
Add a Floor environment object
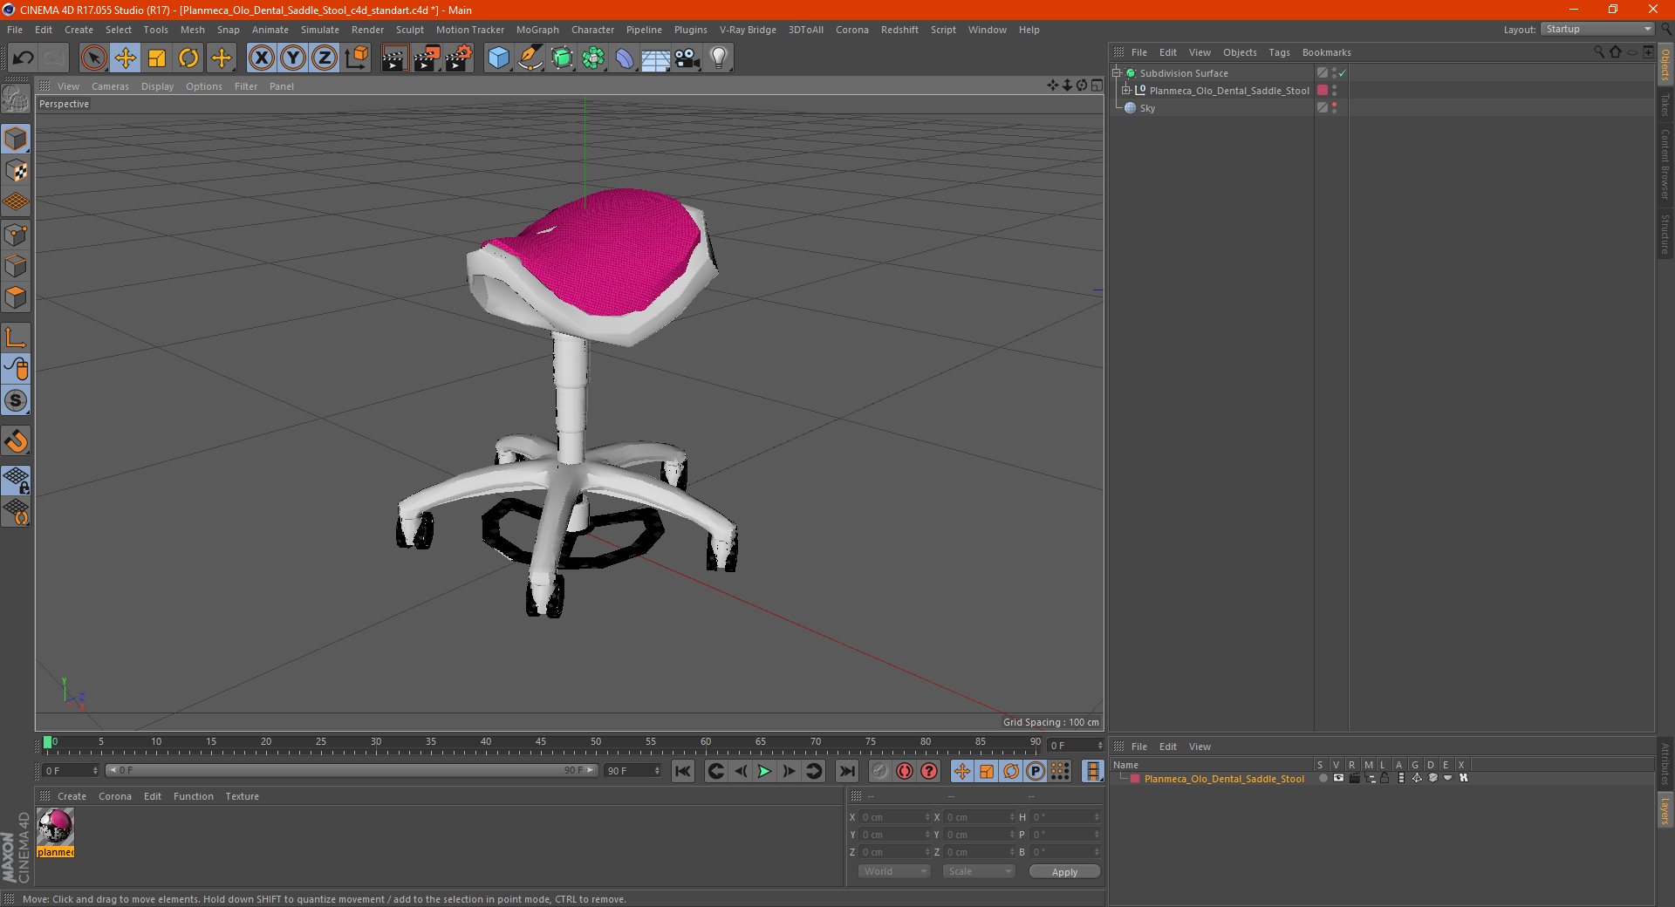656,58
